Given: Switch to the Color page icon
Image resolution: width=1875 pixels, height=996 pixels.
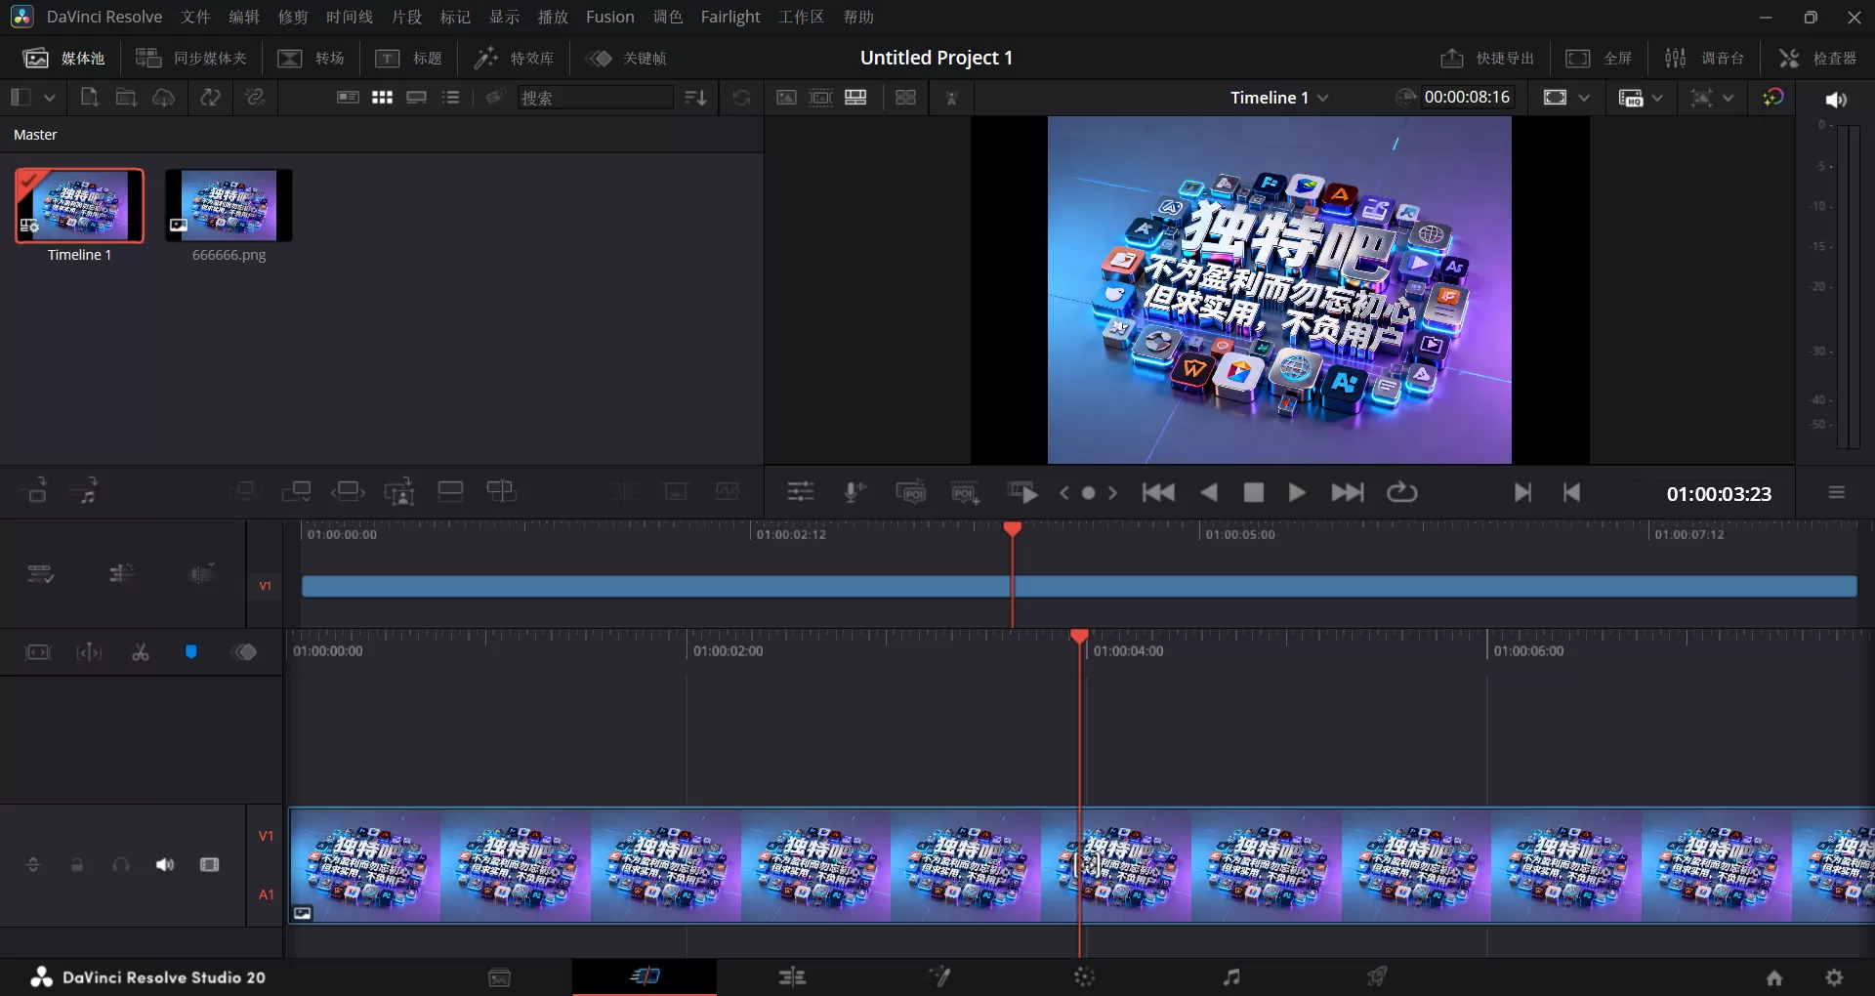Looking at the screenshot, I should click(x=1084, y=976).
